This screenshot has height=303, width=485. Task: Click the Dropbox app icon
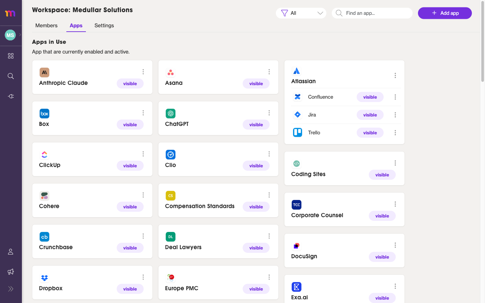point(44,278)
